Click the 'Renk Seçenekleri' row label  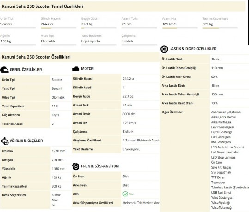(14, 195)
